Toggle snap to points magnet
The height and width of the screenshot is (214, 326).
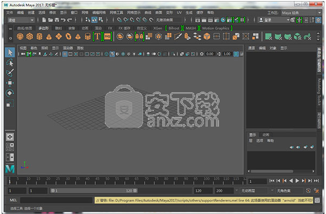132,20
